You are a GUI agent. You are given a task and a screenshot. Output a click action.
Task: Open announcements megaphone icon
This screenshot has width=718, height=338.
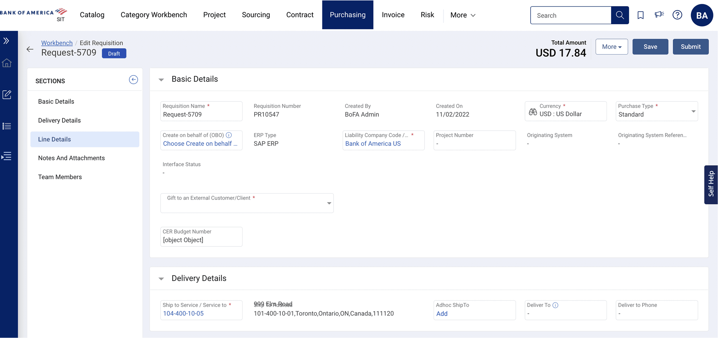coord(659,14)
